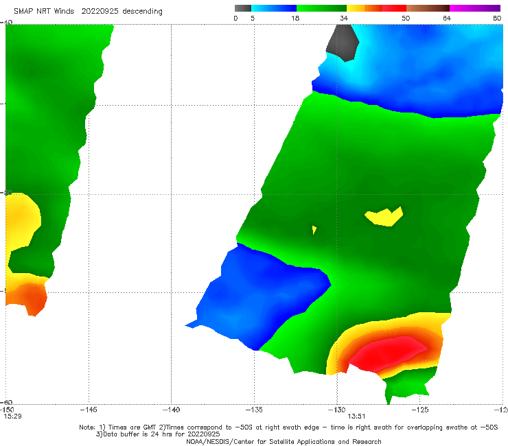Click the '50' label under the color bar
The width and height of the screenshot is (508, 446).
coord(406,18)
